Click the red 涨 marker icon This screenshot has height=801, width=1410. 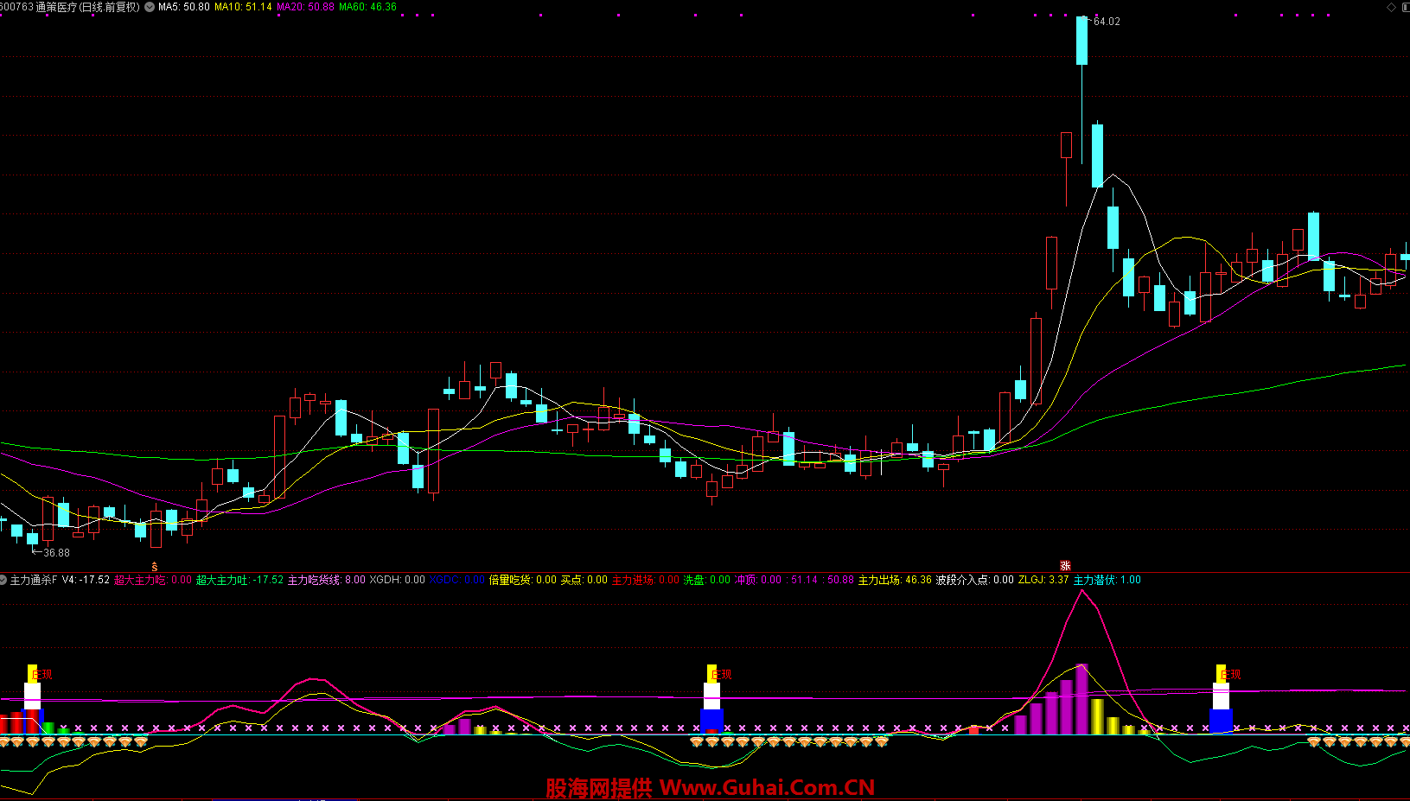click(1065, 566)
